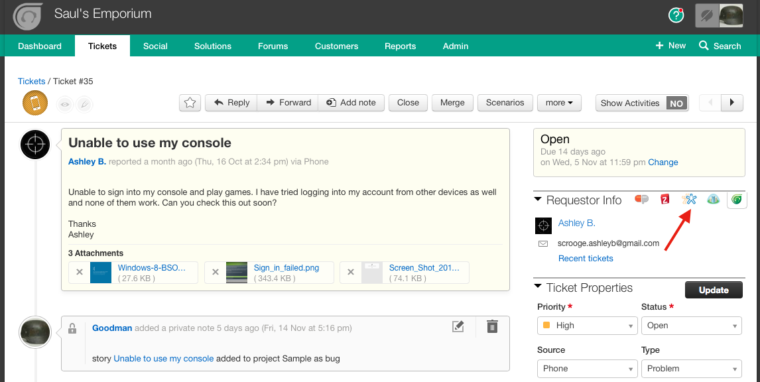Go to the next ticket arrow
The image size is (760, 382).
732,103
